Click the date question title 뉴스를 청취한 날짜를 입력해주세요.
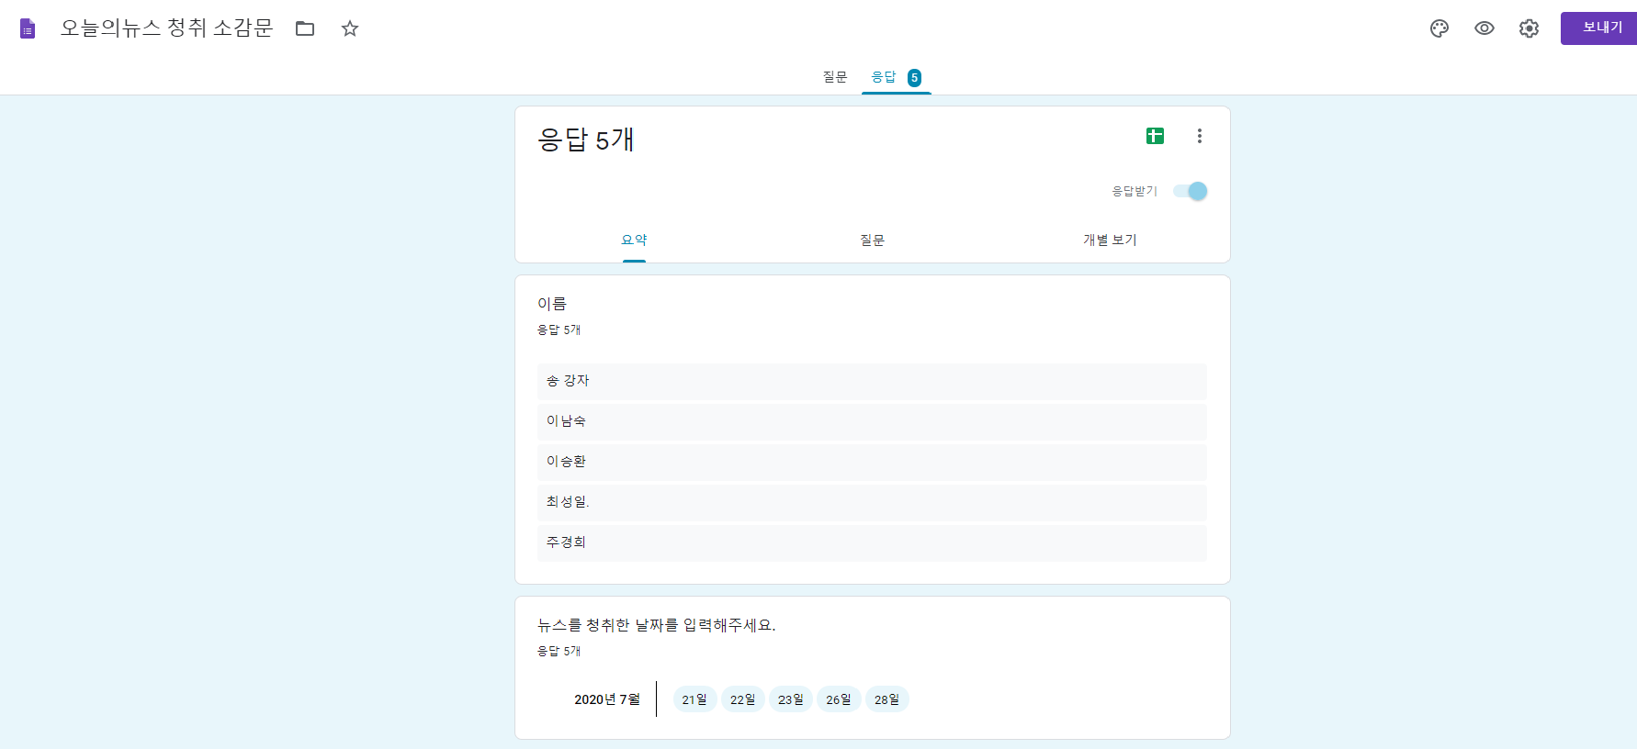Screen dimensions: 1637x749 (x=657, y=625)
